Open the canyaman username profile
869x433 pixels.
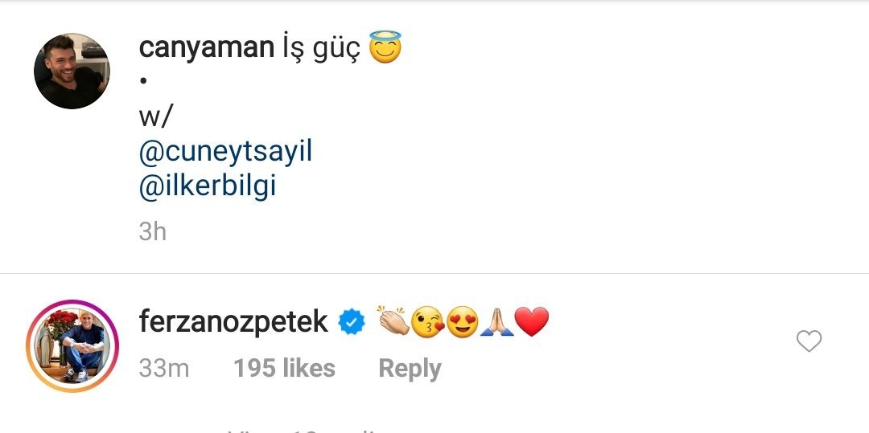tap(207, 48)
